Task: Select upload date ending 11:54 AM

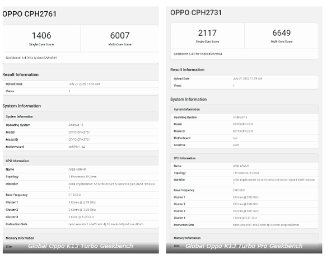Action: tap(84, 84)
